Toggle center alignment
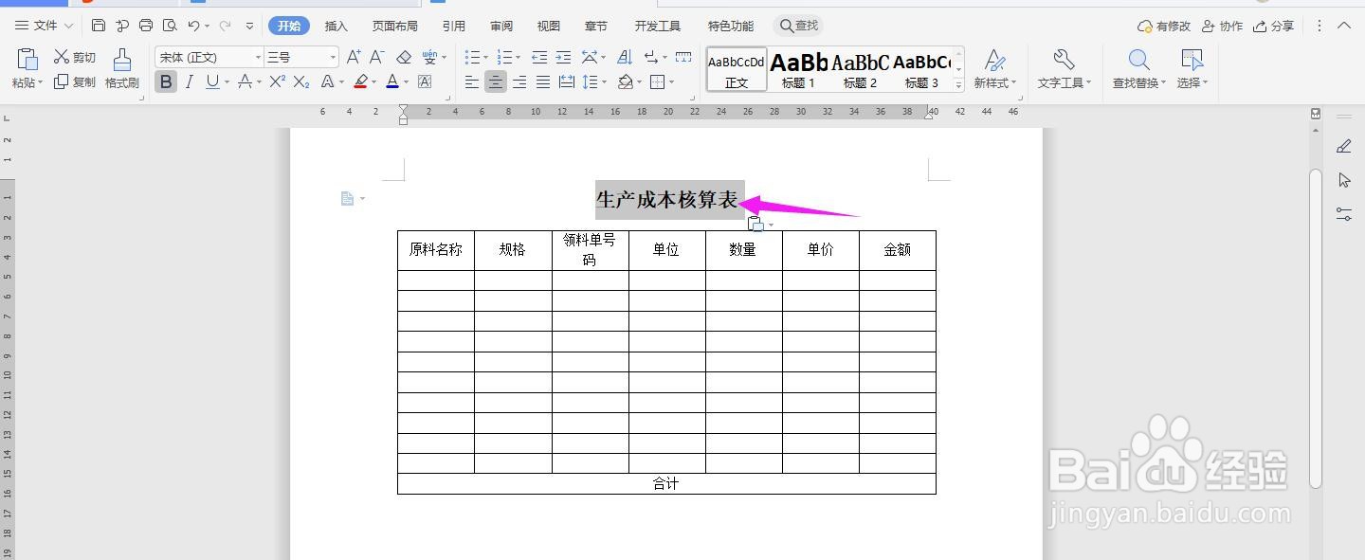1365x560 pixels. 496,82
